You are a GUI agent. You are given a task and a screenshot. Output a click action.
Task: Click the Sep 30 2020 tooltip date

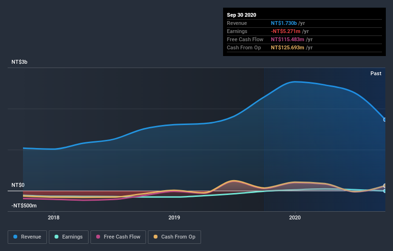tap(241, 15)
